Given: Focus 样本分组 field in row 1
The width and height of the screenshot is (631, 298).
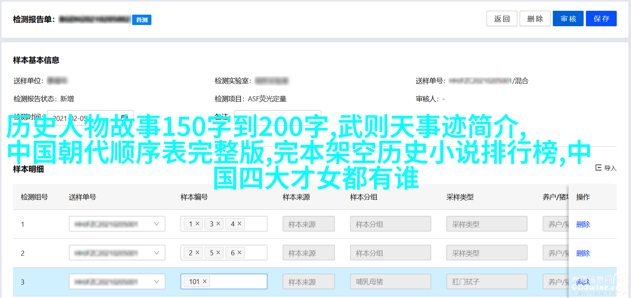Looking at the screenshot, I should 391,224.
